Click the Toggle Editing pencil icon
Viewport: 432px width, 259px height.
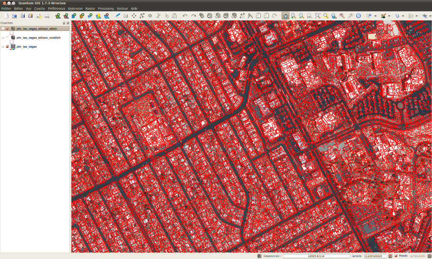pos(117,16)
